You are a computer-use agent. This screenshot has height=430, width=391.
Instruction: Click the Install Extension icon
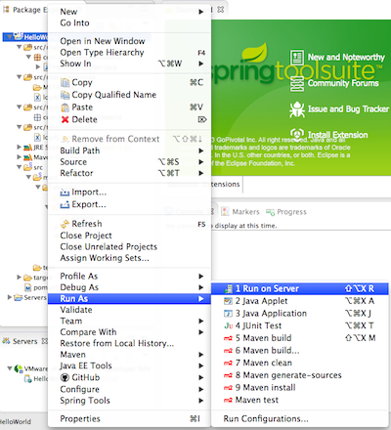coord(297,134)
